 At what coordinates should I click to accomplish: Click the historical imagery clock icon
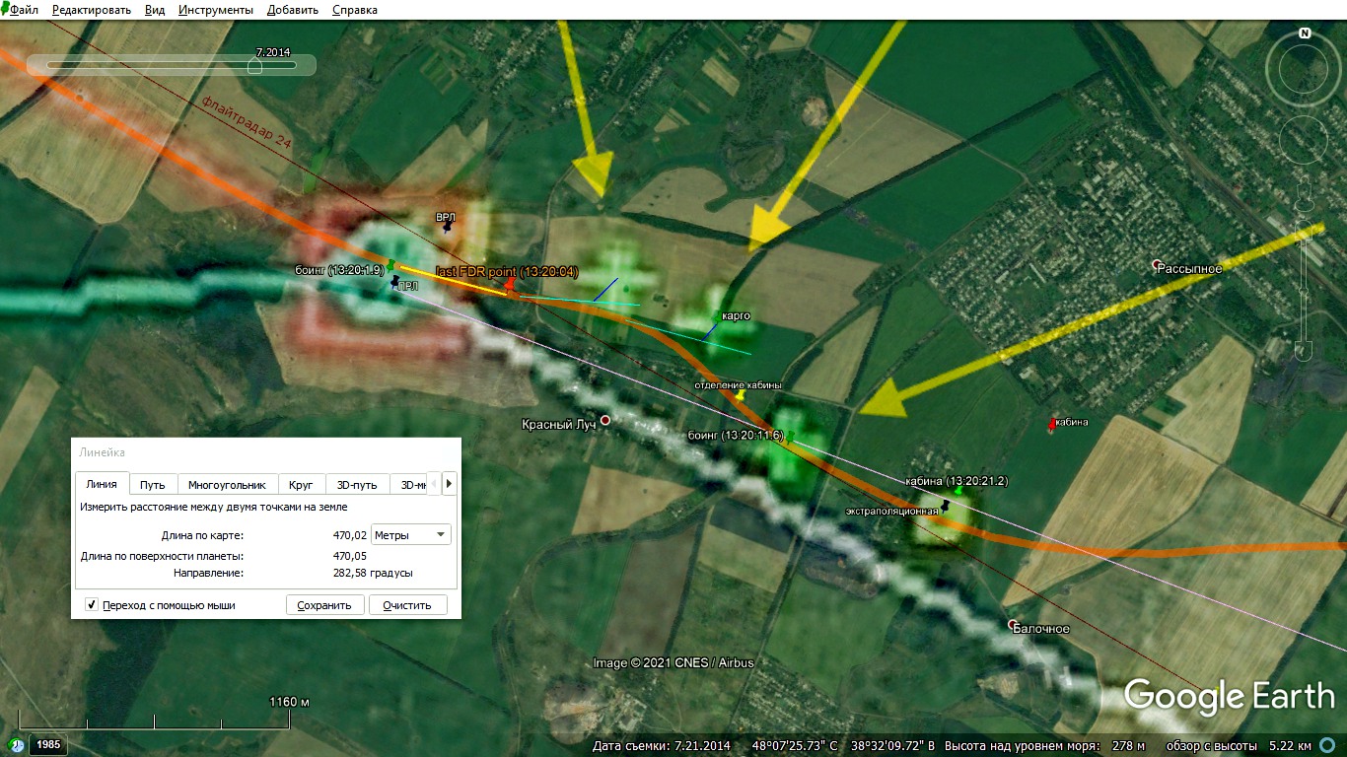[x=16, y=744]
